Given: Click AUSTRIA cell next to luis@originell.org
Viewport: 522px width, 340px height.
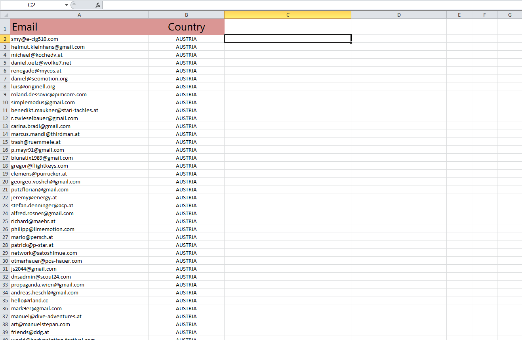Looking at the screenshot, I should click(x=186, y=86).
